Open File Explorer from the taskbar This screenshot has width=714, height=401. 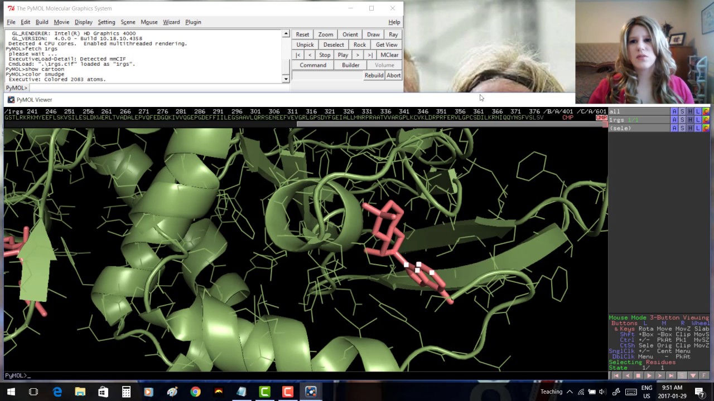click(x=80, y=392)
